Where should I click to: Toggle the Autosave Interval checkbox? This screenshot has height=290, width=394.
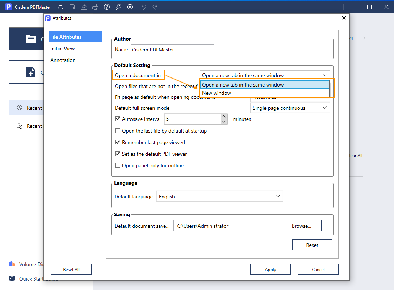tap(118, 119)
